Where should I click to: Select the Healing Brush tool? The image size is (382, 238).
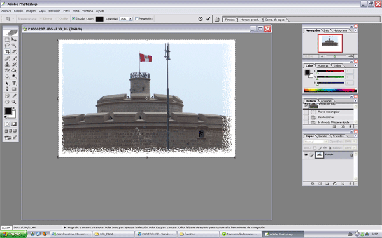click(7, 58)
